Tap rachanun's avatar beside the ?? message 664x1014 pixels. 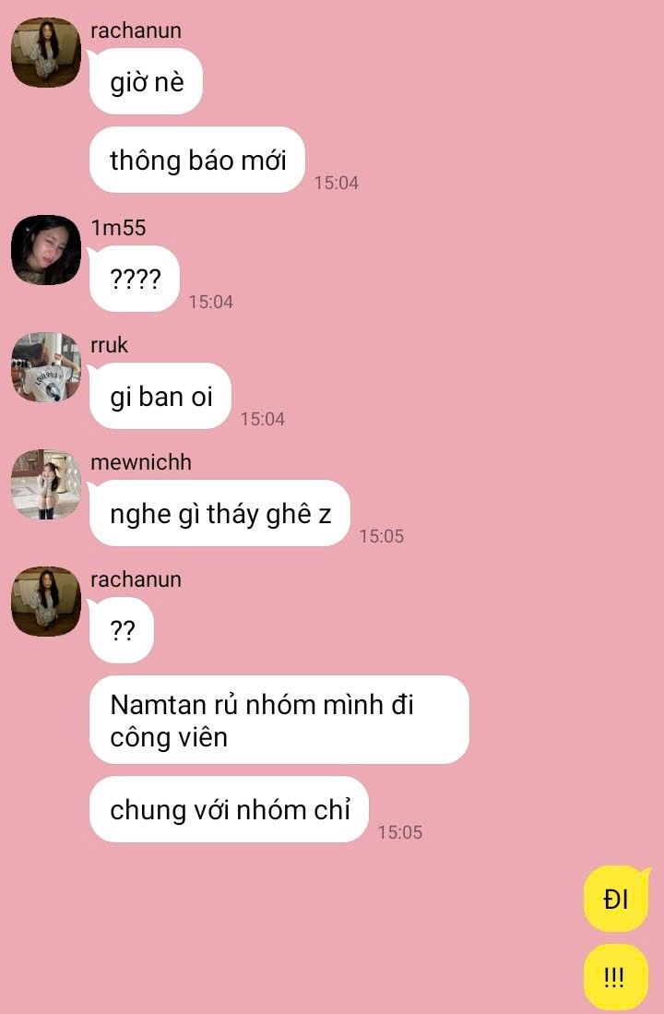click(46, 602)
